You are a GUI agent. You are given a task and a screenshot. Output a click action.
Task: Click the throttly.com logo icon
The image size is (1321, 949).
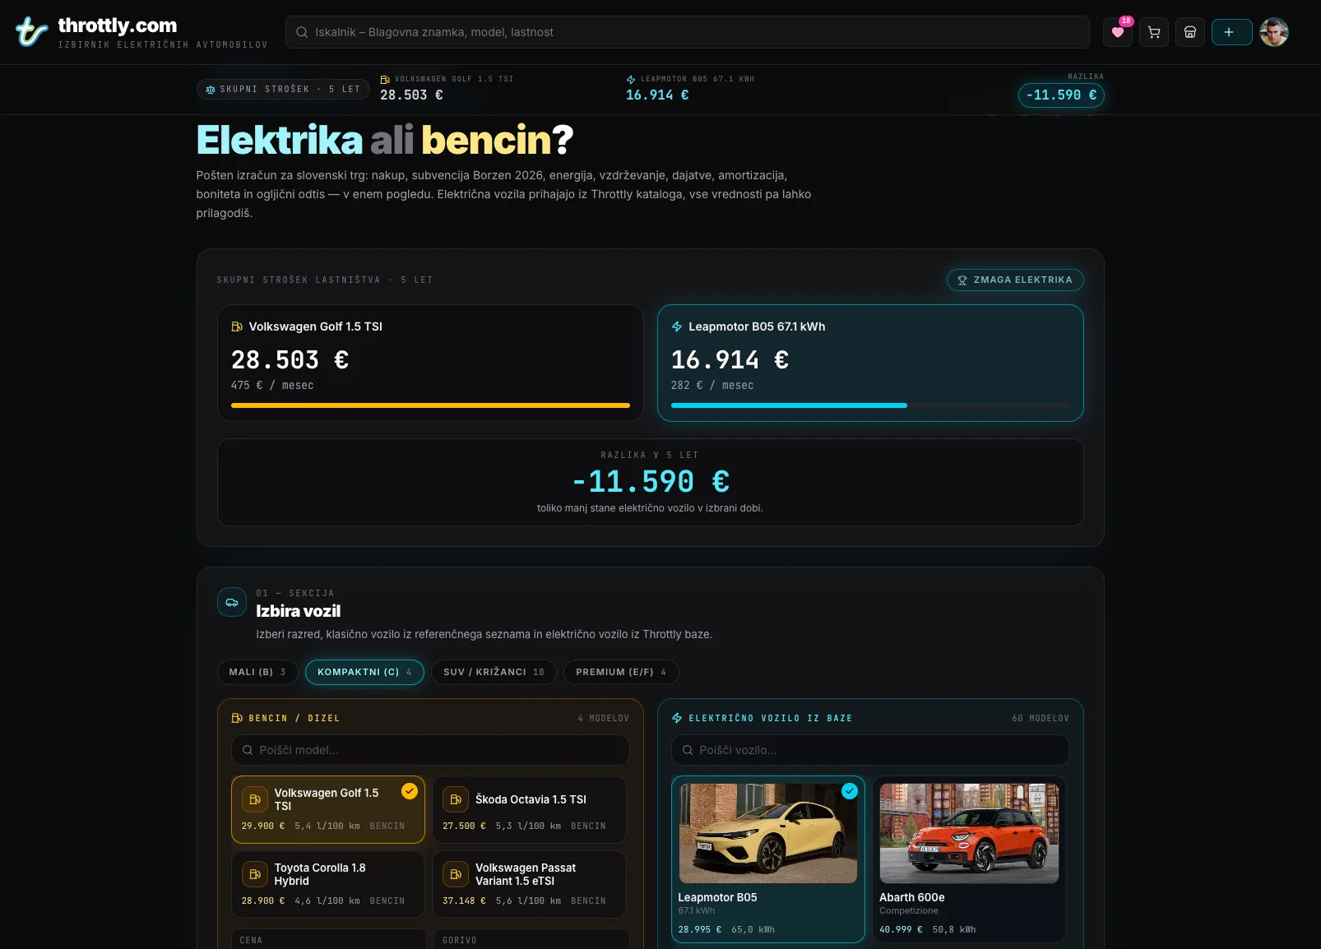[x=32, y=32]
